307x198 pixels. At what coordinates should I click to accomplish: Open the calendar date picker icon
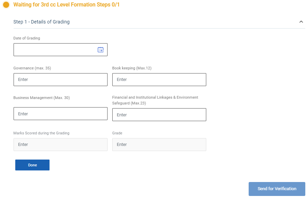click(x=100, y=50)
